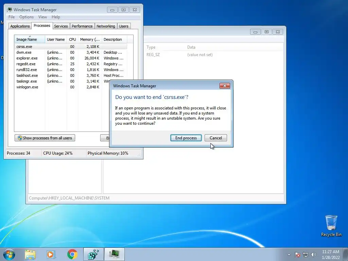Switch to the Applications tab

(20, 26)
